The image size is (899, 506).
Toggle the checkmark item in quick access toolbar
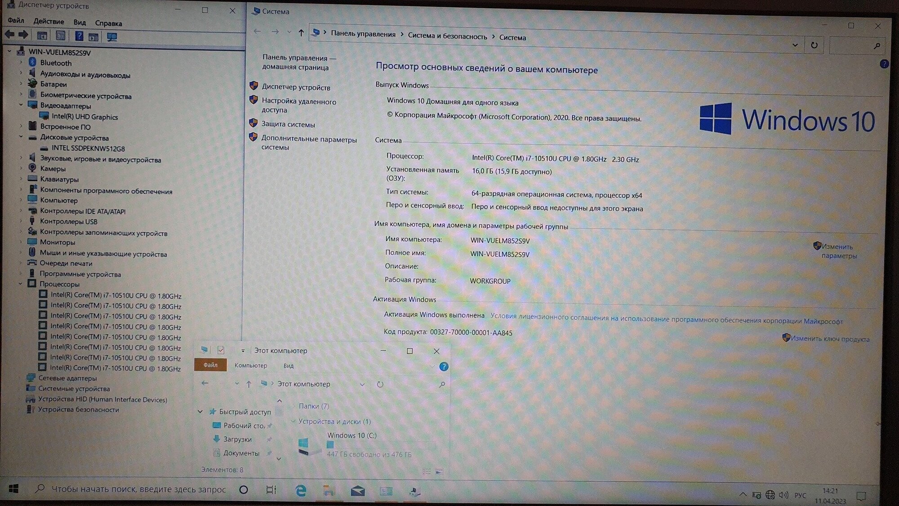point(221,350)
